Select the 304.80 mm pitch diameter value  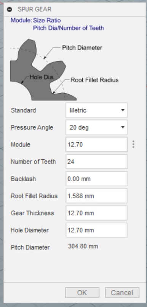point(83,246)
